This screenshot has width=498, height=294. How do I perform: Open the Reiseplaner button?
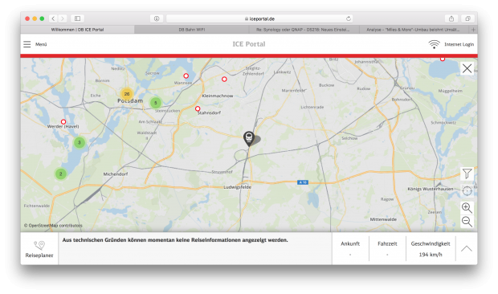coord(39,248)
